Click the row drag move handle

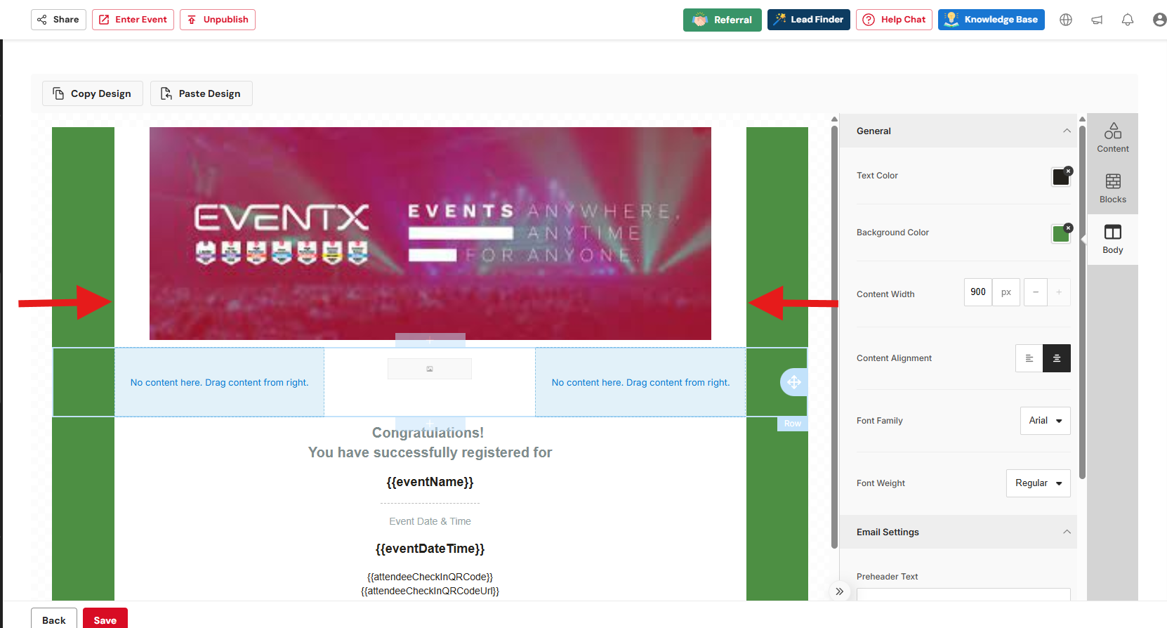click(794, 382)
